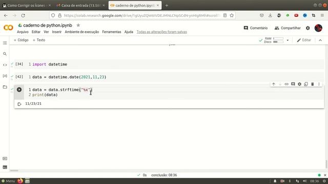
Task: Add a new code cell with Código
Action: (21, 40)
